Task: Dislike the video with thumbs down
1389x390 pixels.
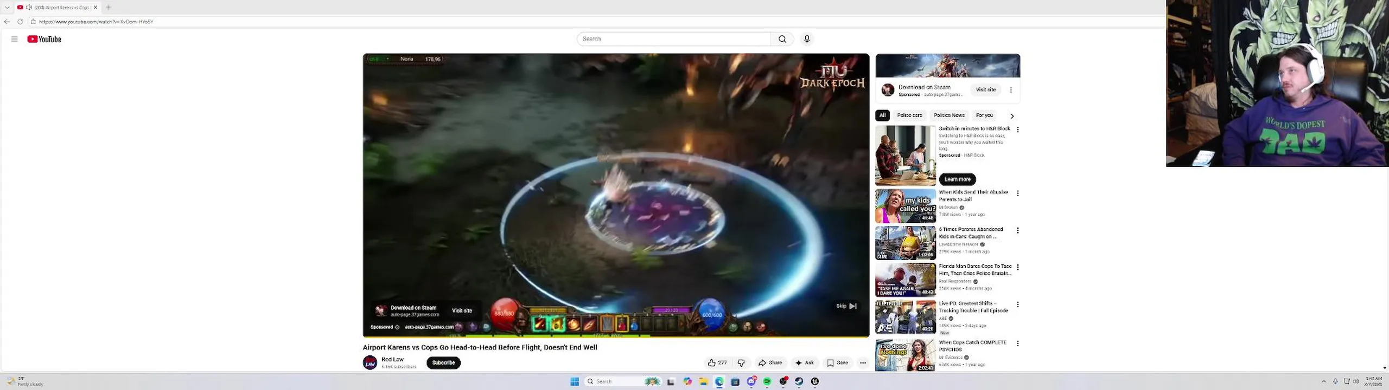Action: tap(741, 363)
